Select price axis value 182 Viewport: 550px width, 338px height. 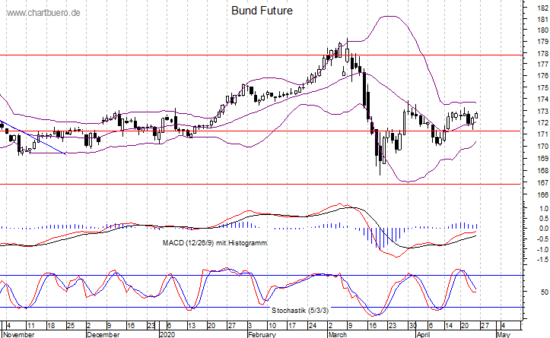click(x=542, y=8)
